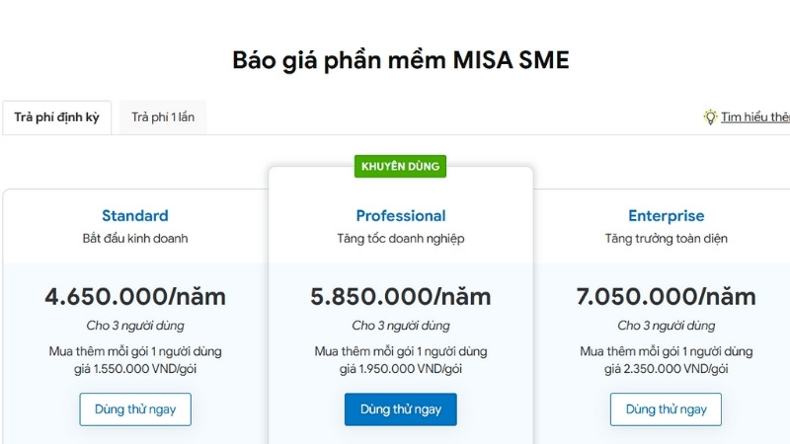Click the green KHUYÊN DÙNG badge
Screen dimensions: 790x444
pyautogui.click(x=400, y=166)
